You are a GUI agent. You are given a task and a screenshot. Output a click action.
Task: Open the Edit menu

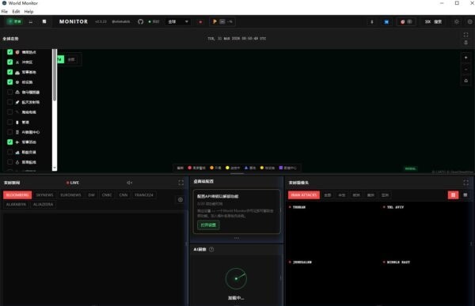pos(16,12)
